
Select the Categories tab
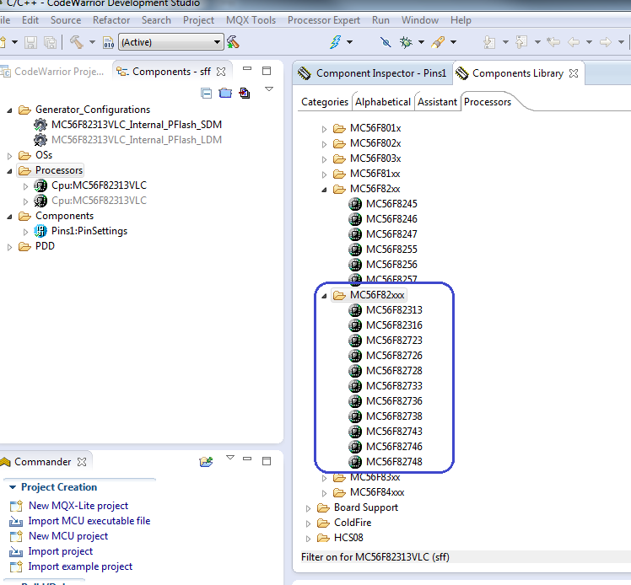point(324,102)
